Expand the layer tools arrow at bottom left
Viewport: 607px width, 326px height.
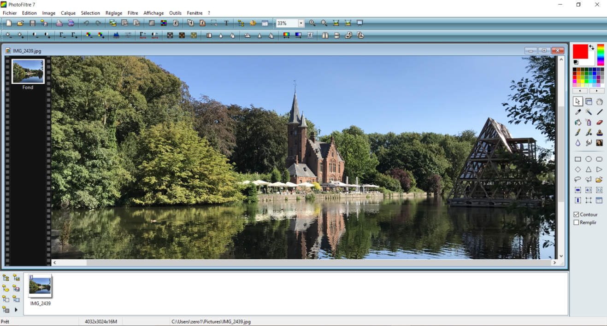coord(16,310)
